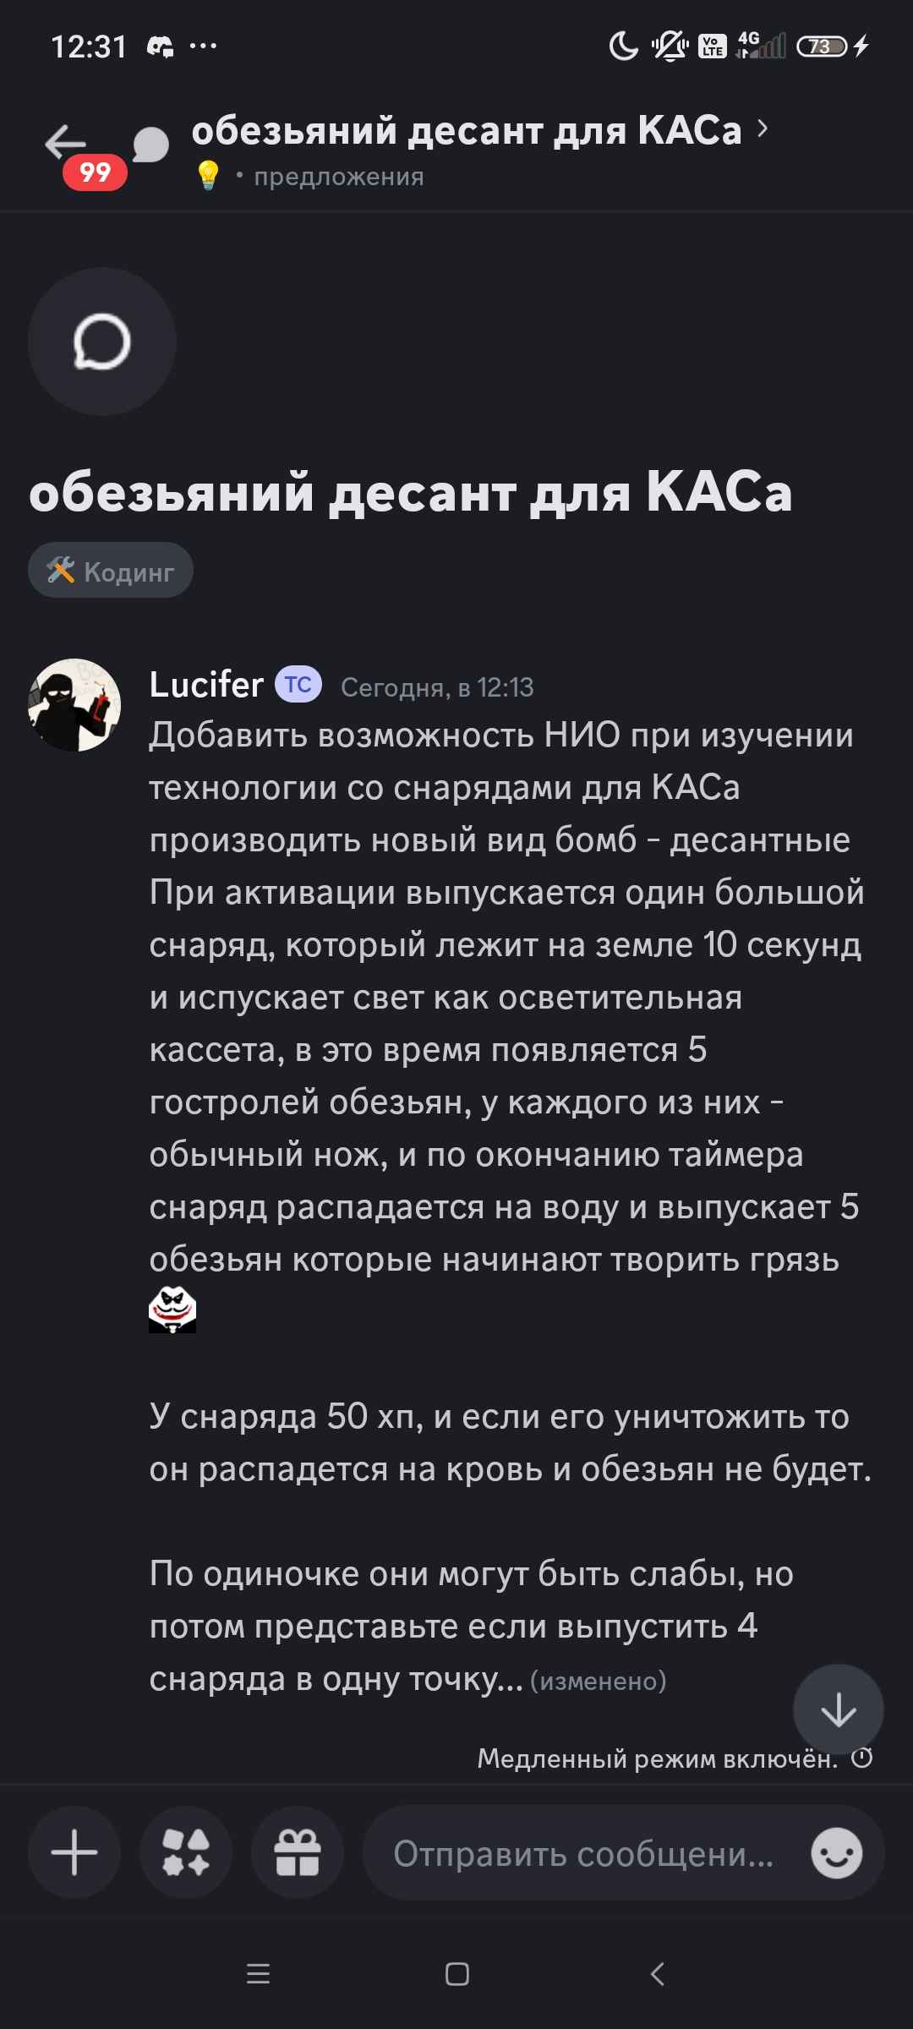Open Lucifer's profile avatar

click(74, 705)
